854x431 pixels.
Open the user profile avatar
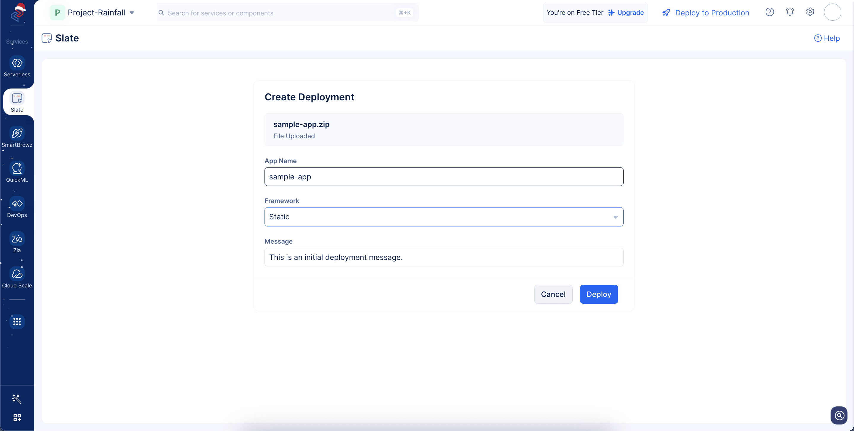point(832,12)
